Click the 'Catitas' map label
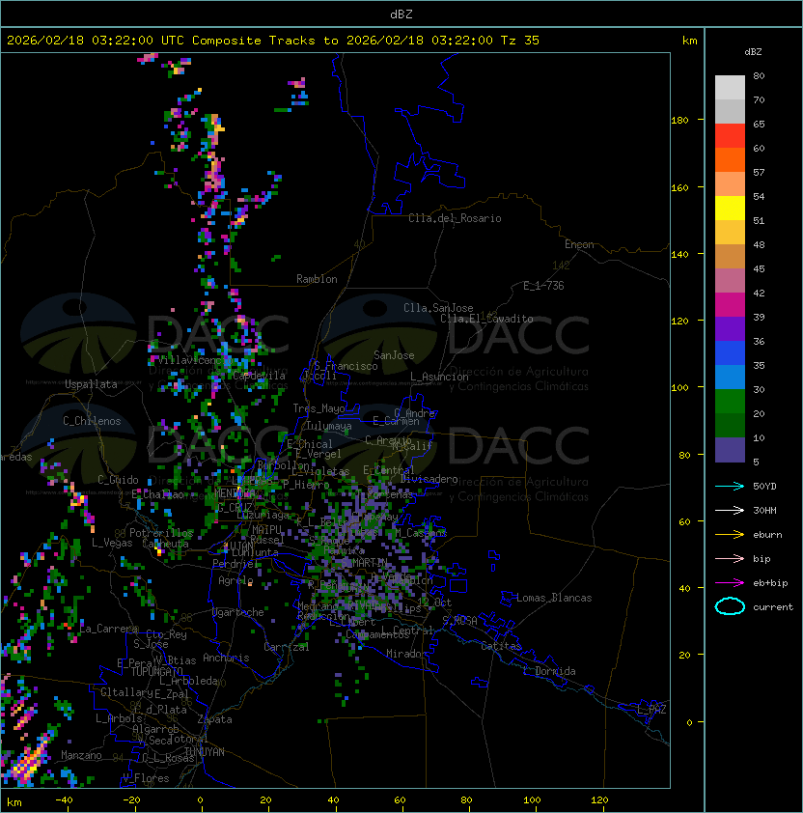The image size is (803, 813). coord(501,646)
